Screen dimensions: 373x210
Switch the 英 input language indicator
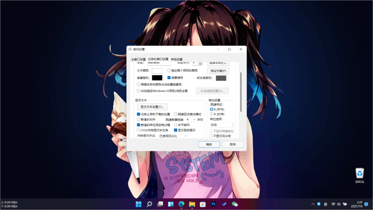326,204
